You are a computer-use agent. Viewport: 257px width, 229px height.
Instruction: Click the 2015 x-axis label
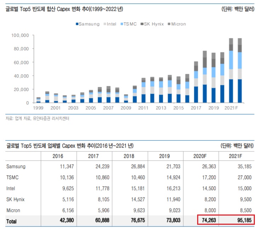[x=178, y=108]
